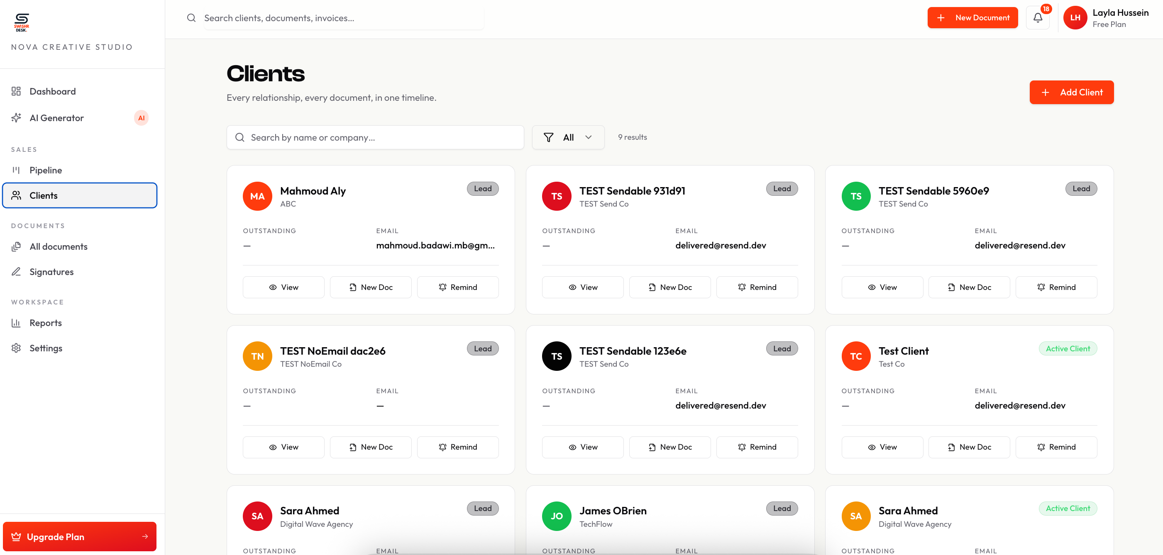Click the filter funnel icon
Screen dimensions: 1163x555
[x=548, y=137]
